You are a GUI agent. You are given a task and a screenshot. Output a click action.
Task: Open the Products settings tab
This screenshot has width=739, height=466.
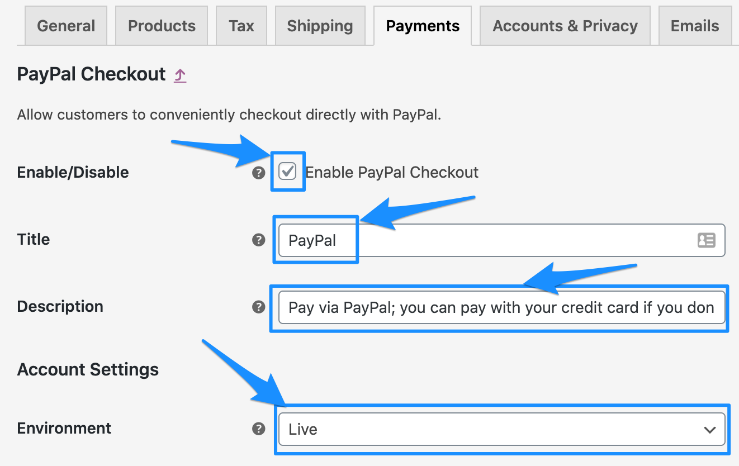click(162, 26)
